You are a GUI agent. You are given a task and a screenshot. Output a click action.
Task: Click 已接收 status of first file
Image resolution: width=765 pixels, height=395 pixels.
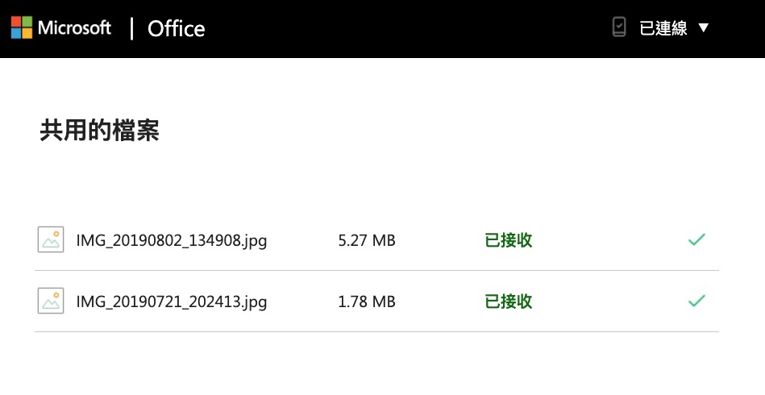click(x=509, y=240)
